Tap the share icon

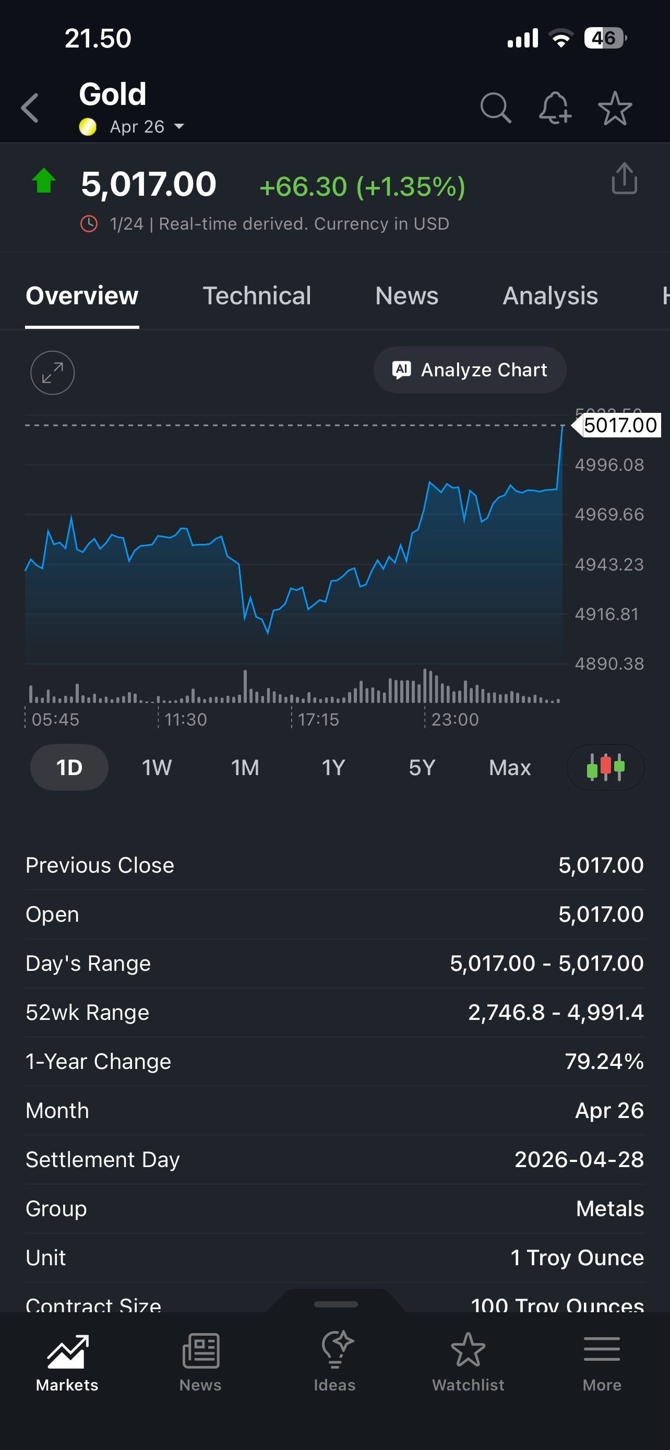624,179
